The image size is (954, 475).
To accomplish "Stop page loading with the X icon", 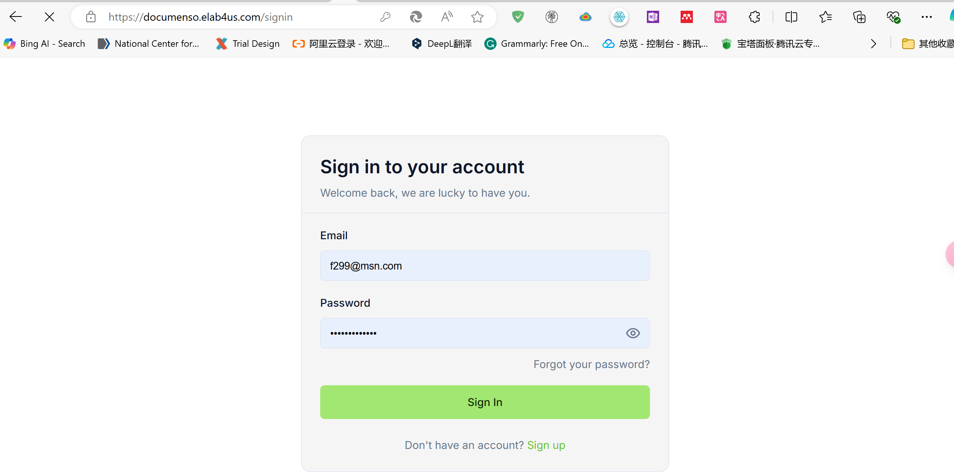I will [x=49, y=17].
